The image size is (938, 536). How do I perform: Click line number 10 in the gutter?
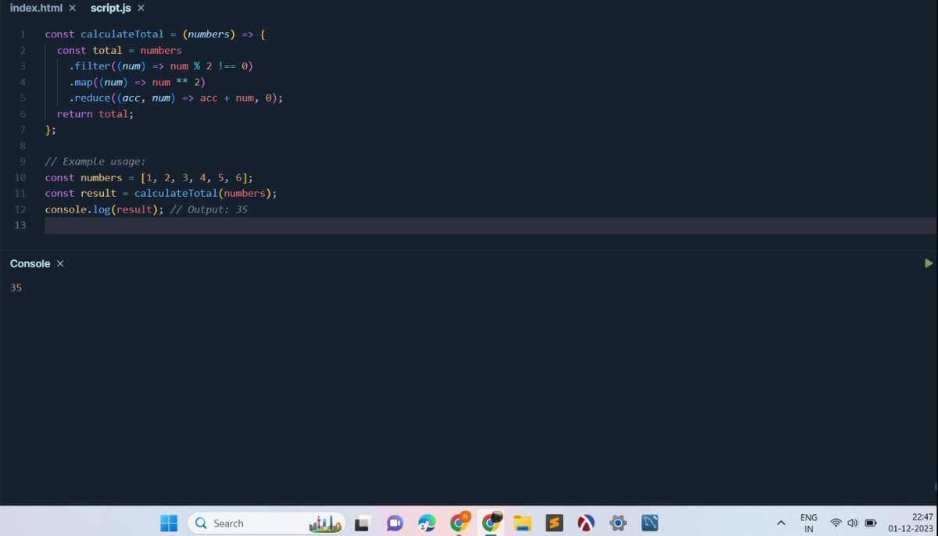[x=20, y=177]
